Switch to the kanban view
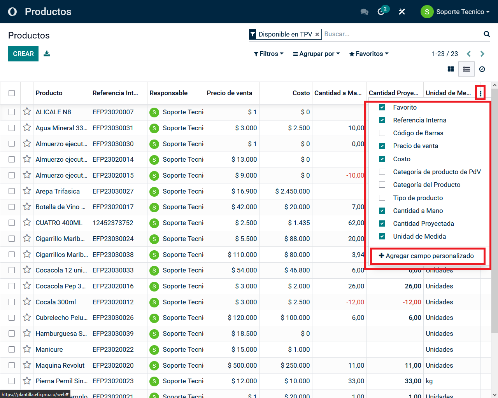 coord(451,69)
